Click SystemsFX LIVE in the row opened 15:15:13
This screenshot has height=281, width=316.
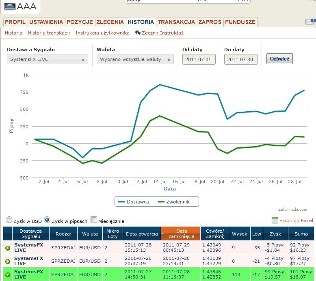pos(28,248)
